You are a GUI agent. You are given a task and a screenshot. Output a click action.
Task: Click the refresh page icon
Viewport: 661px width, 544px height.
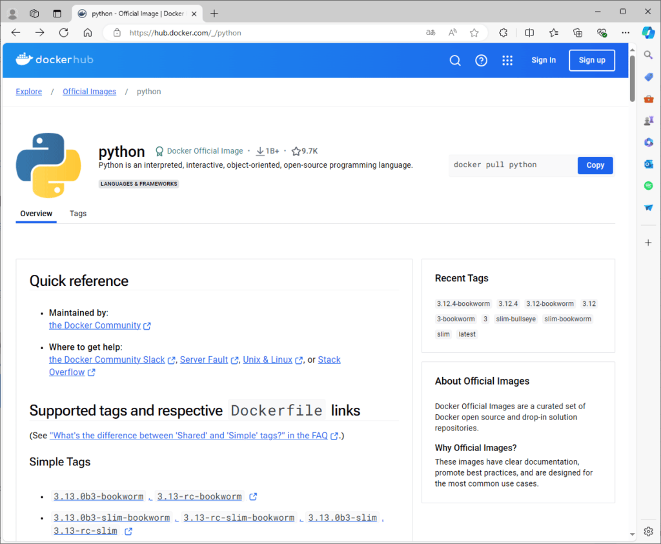(63, 33)
